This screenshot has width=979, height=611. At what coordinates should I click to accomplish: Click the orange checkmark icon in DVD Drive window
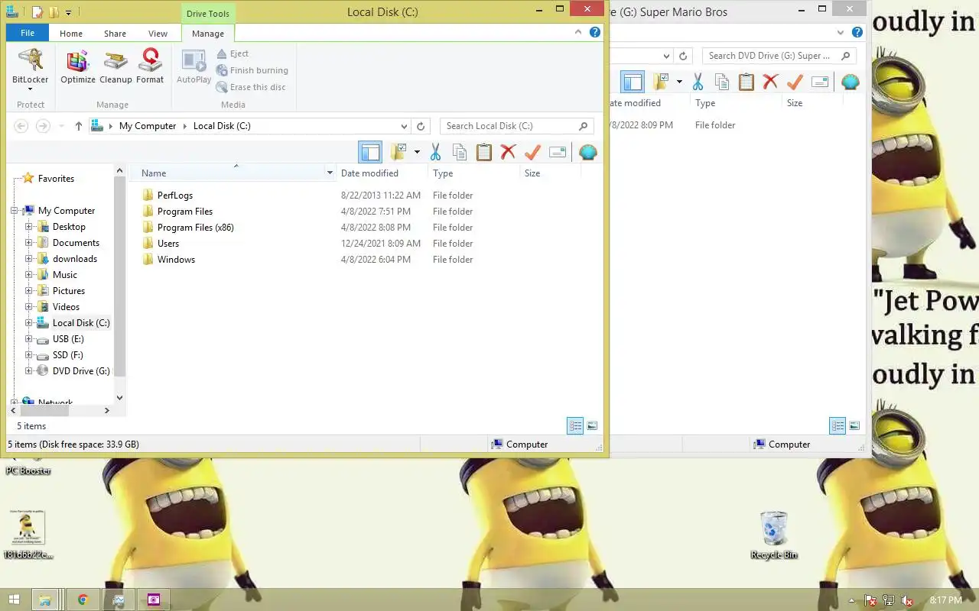click(x=795, y=82)
